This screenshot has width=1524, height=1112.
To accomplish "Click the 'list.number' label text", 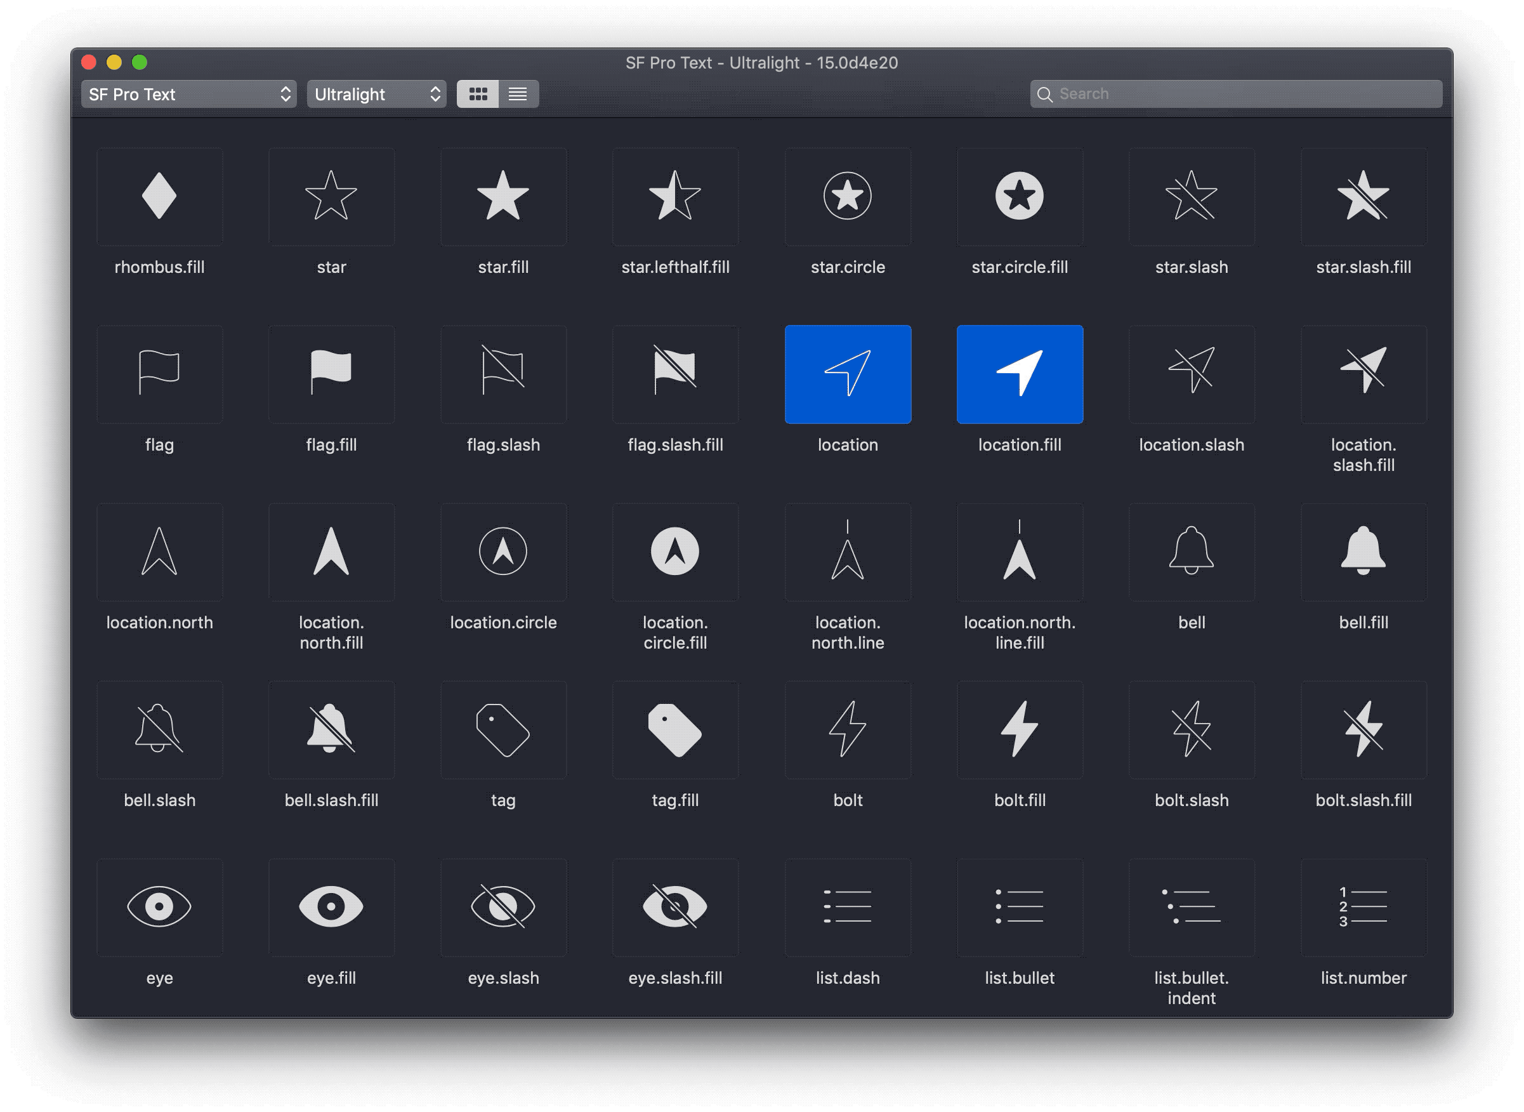I will [1363, 978].
